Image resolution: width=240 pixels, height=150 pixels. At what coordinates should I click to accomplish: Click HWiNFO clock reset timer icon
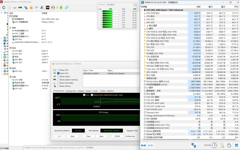[x=214, y=145]
